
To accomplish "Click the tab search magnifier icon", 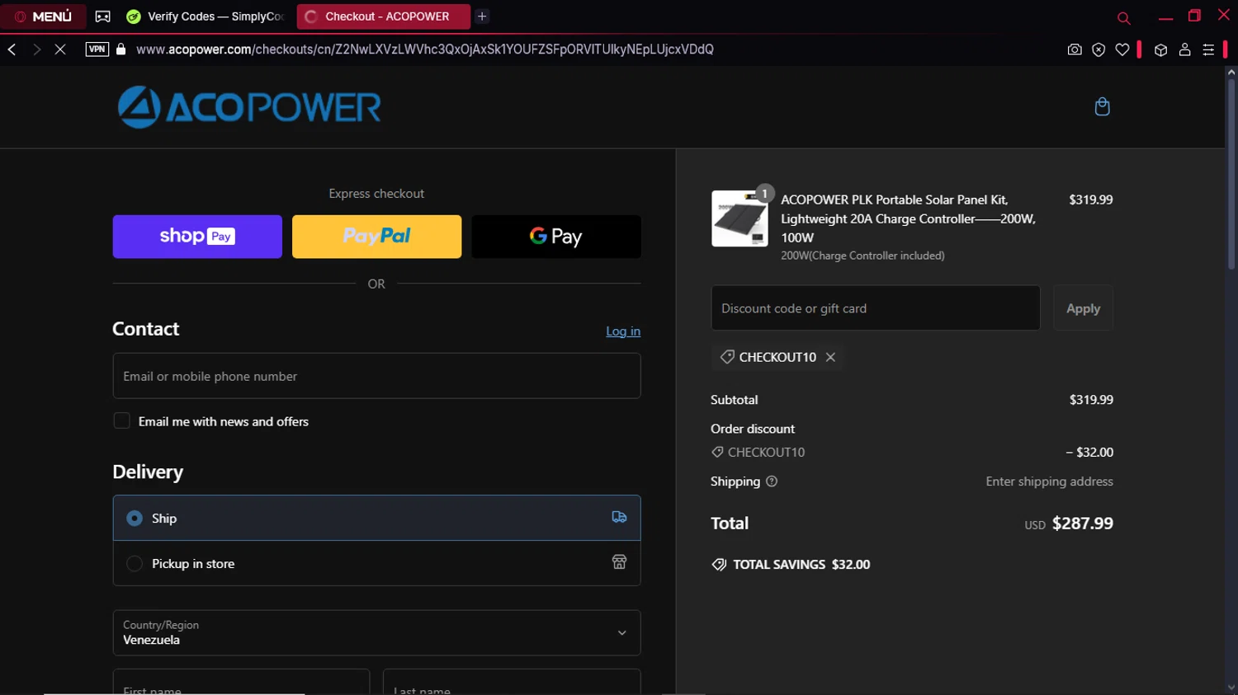I will 1123,17.
